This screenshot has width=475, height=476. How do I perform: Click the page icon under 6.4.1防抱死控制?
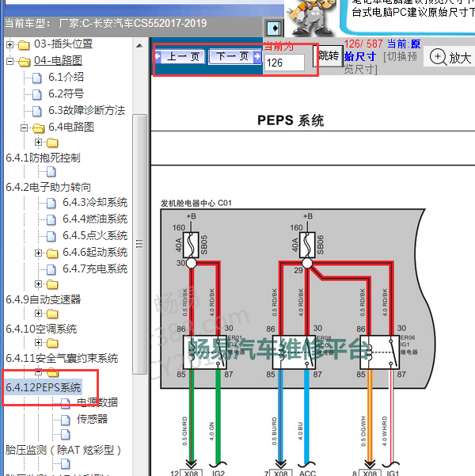(51, 172)
